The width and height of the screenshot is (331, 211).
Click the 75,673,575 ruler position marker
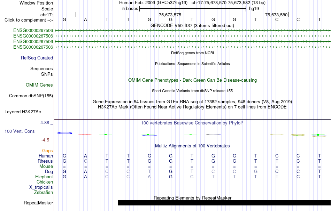pyautogui.click(x=170, y=15)
